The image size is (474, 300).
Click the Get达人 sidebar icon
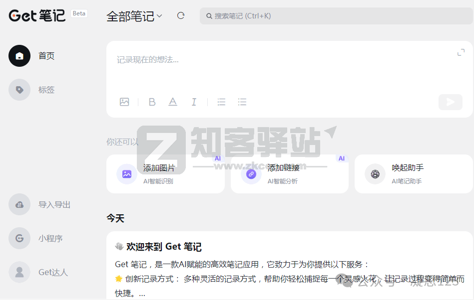[19, 272]
